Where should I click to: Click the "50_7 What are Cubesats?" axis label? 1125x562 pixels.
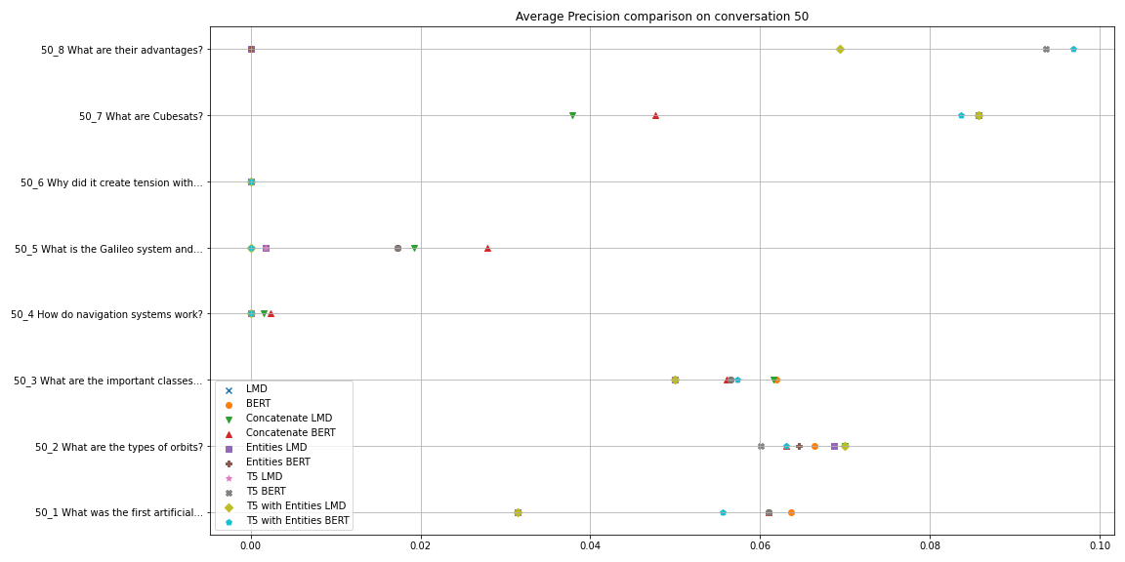coord(141,116)
